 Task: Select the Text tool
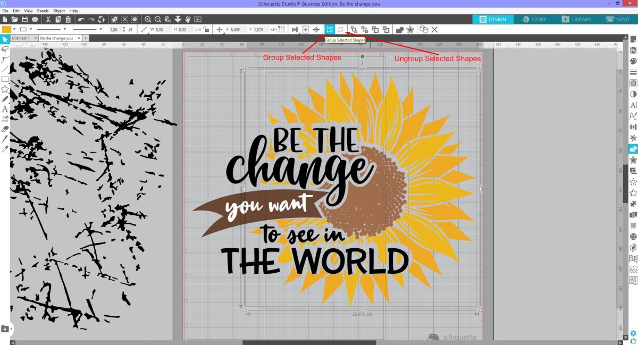5,109
